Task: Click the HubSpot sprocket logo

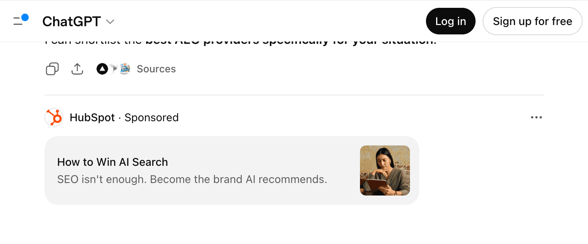Action: (x=54, y=117)
